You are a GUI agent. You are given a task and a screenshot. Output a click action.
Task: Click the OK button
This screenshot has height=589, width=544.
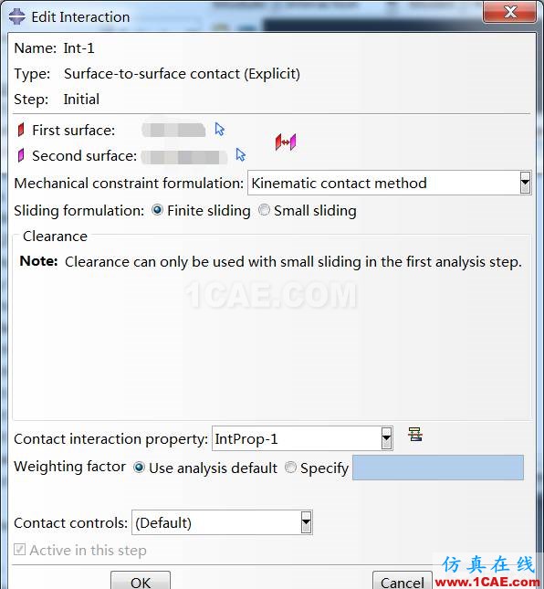141,581
